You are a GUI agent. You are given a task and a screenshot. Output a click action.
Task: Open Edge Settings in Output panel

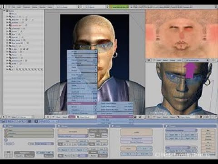coord(44,143)
